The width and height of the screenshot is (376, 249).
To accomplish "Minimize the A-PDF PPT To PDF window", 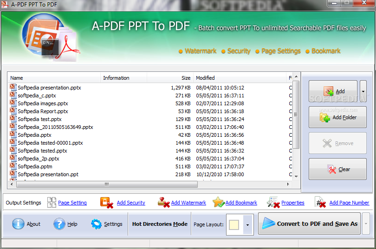I will tap(334, 3).
